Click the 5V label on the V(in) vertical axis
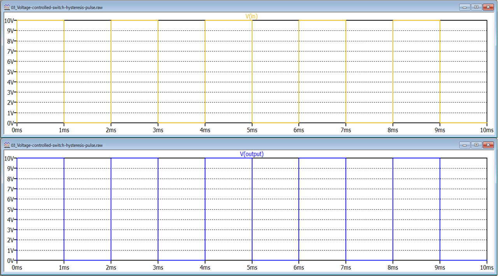Image resolution: width=498 pixels, height=276 pixels. pos(11,72)
